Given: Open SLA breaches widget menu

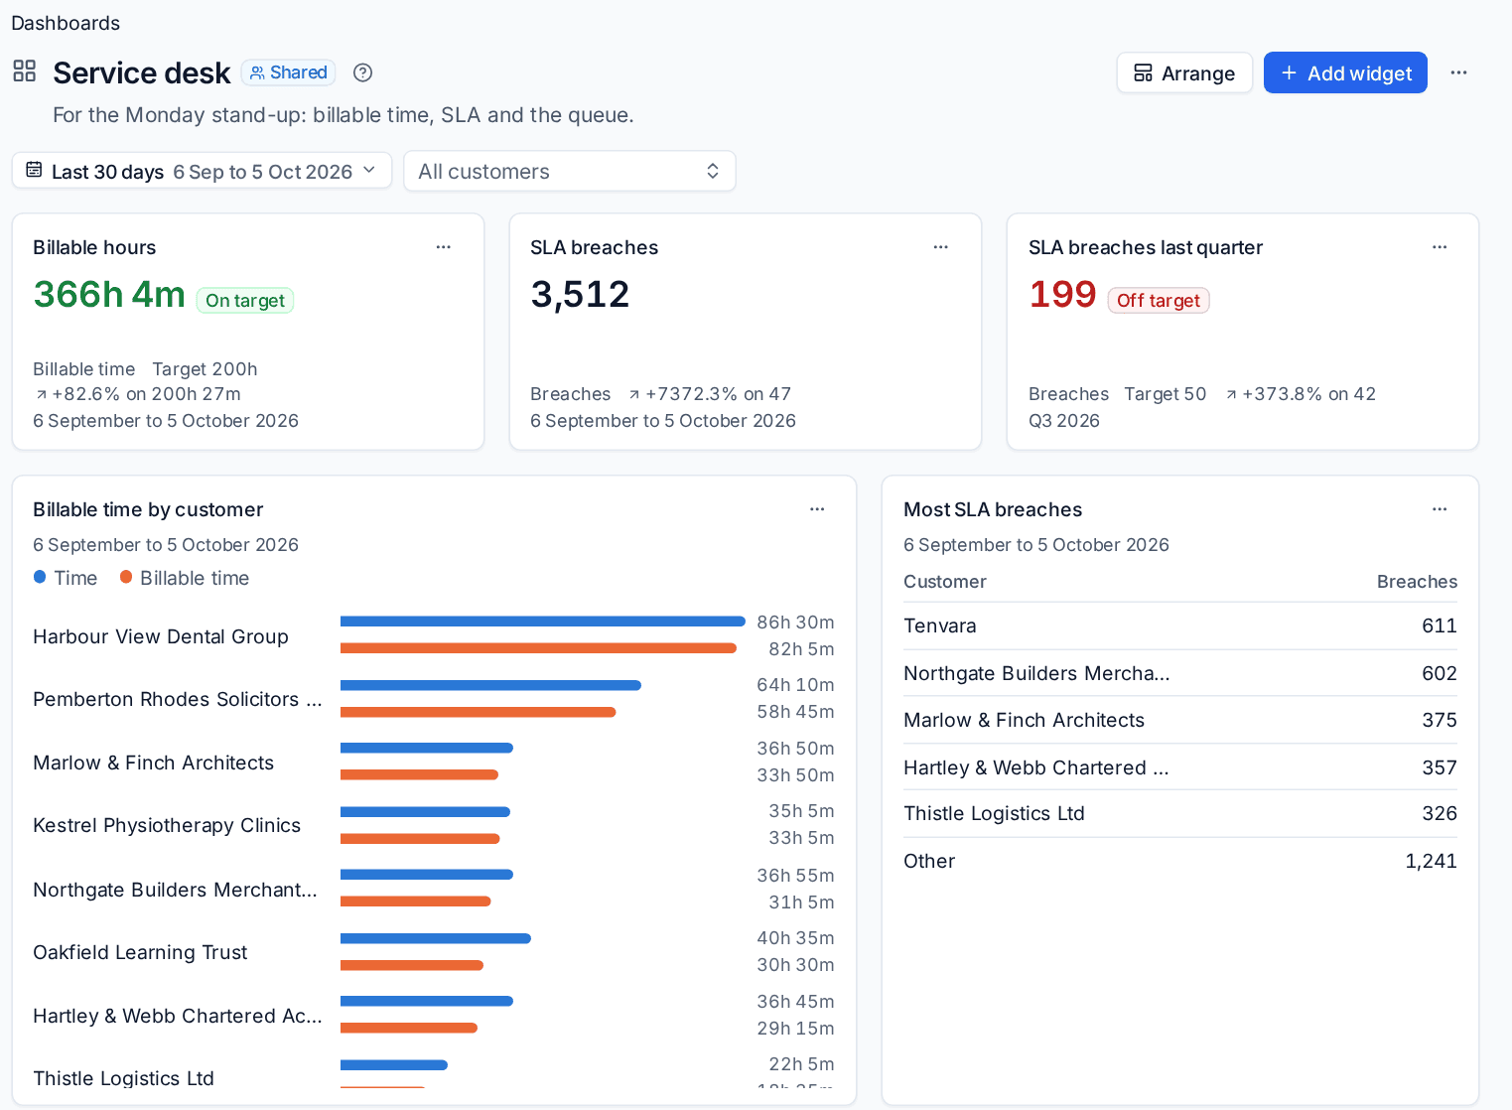Looking at the screenshot, I should tap(941, 247).
